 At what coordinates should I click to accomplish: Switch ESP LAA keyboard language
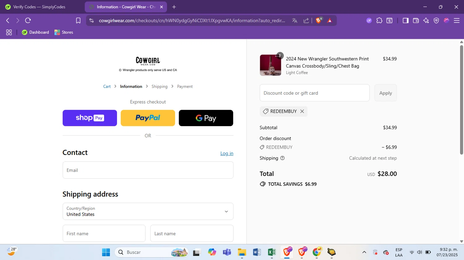(x=399, y=252)
